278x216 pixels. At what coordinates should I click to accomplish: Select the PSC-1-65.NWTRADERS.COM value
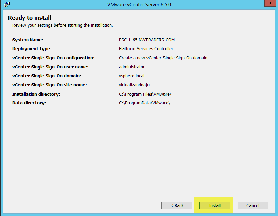(x=147, y=40)
